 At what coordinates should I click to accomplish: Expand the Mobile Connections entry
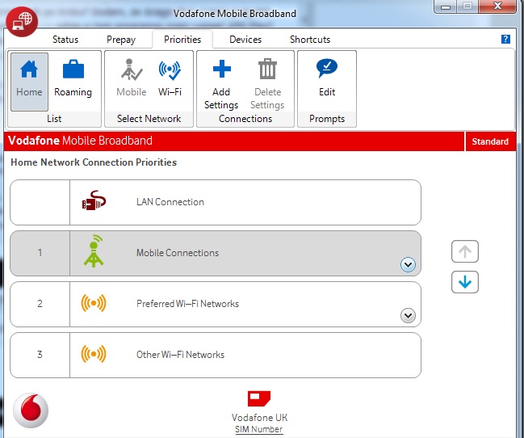[x=408, y=264]
